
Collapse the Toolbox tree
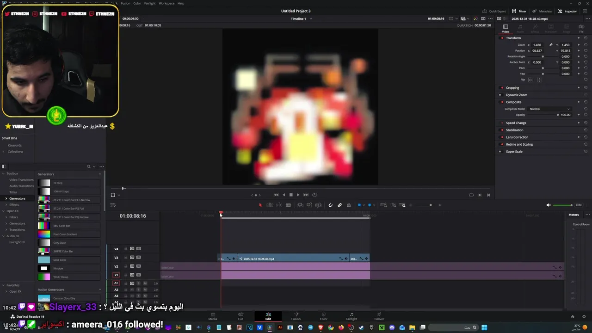[x=3, y=173]
